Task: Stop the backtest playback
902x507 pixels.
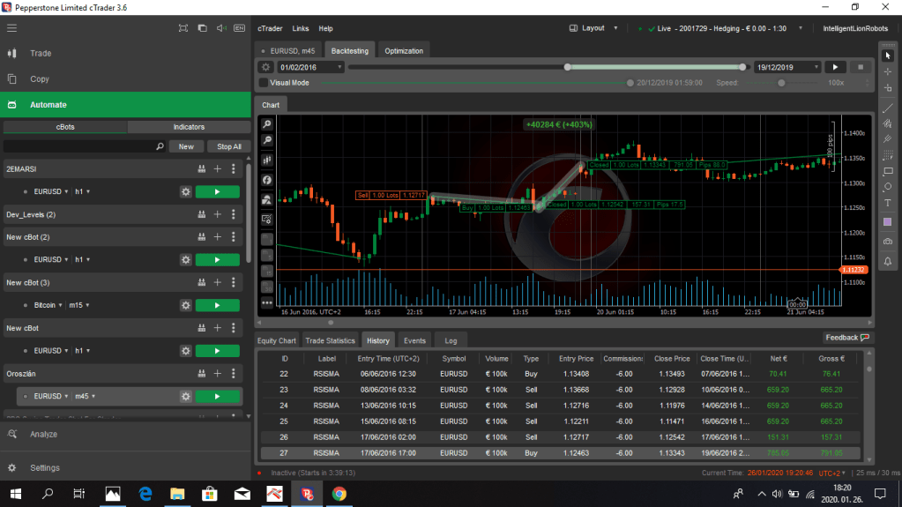Action: point(860,67)
